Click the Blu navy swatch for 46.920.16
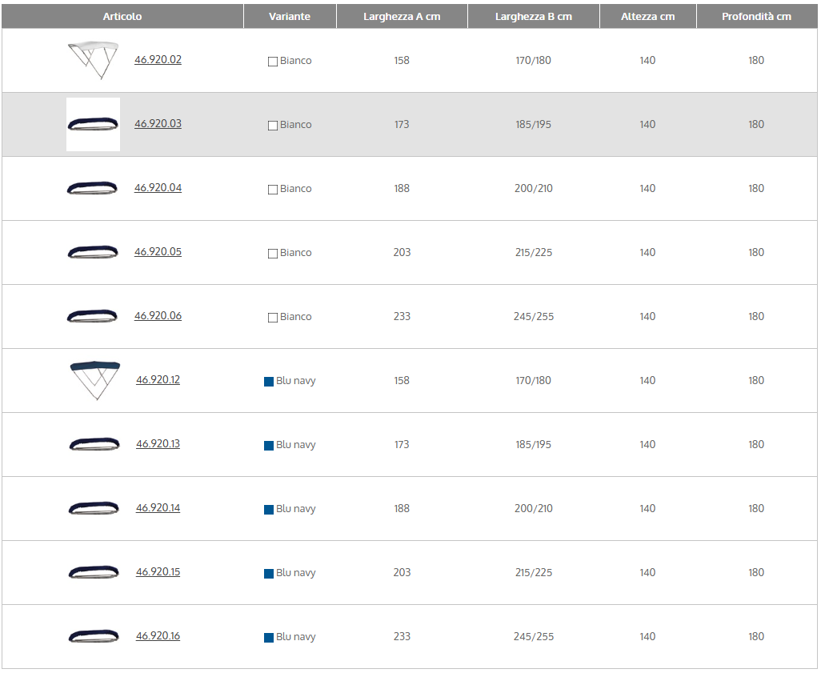 pyautogui.click(x=269, y=638)
